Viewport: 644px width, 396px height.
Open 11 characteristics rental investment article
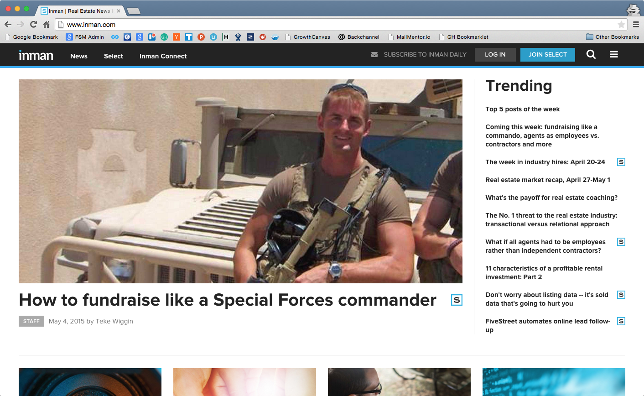point(544,272)
